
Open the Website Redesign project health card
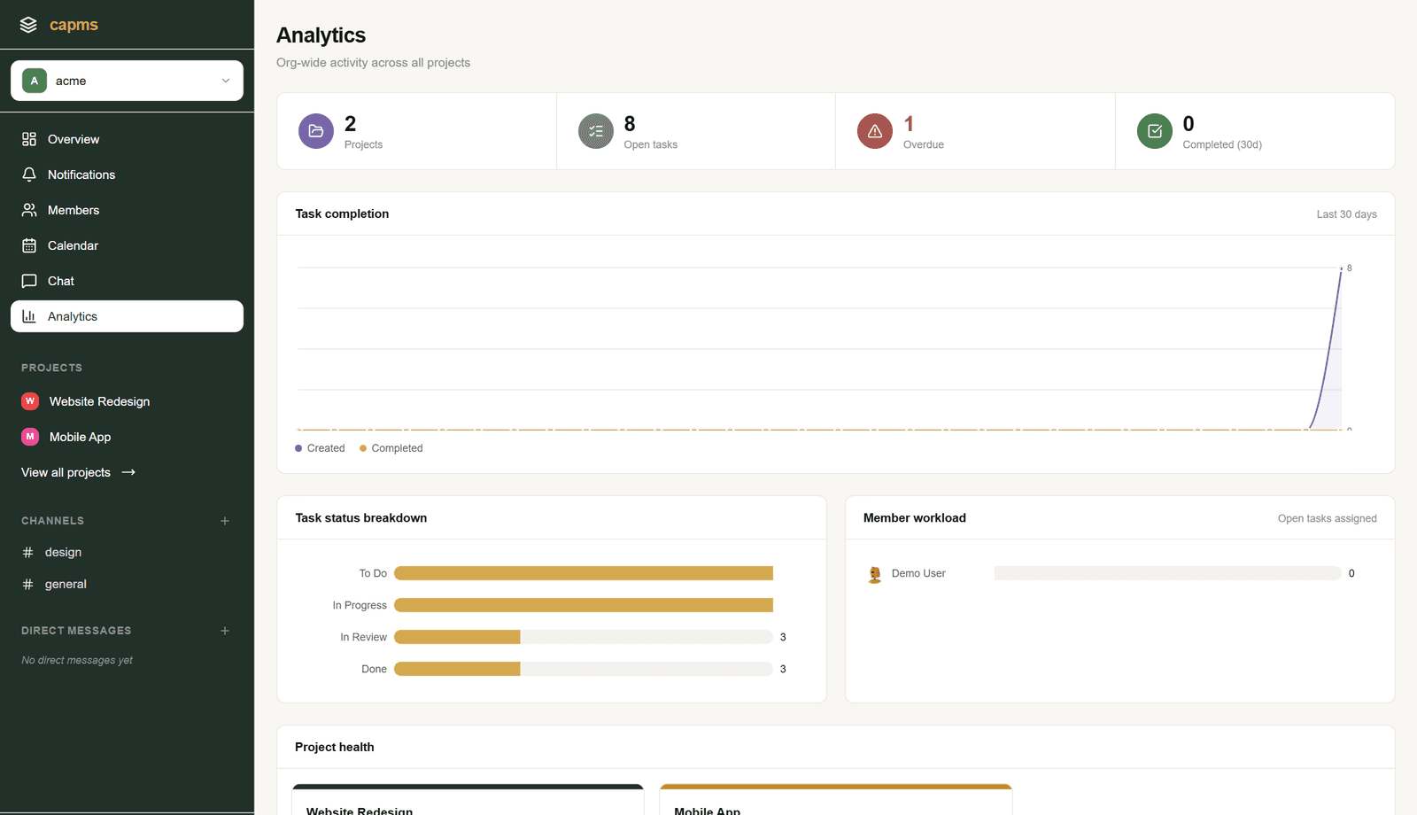(468, 800)
